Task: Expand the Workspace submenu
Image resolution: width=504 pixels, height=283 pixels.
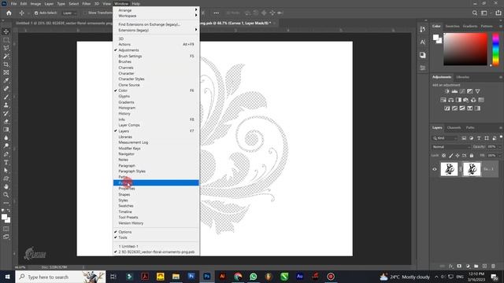Action: [156, 16]
